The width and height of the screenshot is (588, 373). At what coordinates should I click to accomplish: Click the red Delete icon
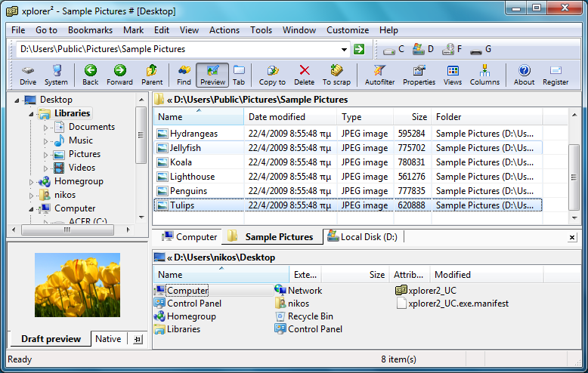click(x=304, y=75)
